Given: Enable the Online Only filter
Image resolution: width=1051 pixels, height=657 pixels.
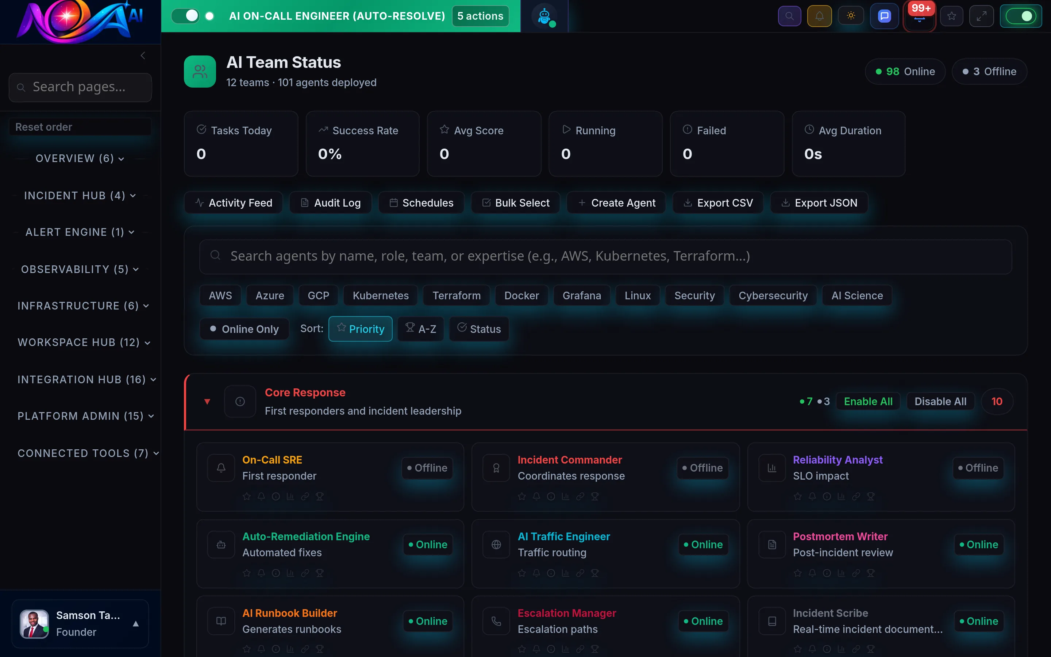Looking at the screenshot, I should tap(244, 329).
